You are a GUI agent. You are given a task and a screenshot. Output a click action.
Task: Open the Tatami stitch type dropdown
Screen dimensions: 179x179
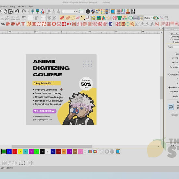tap(173, 47)
